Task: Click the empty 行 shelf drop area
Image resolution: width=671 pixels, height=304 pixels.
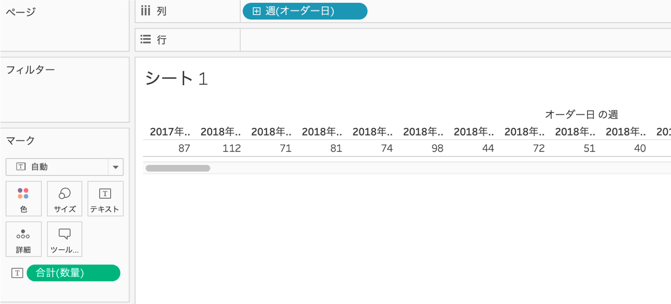Action: coord(455,40)
